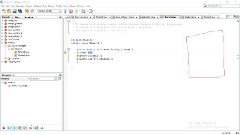Viewport: 240px width, 135px height.
Task: Collapse the main method code fold
Action: click(x=69, y=49)
